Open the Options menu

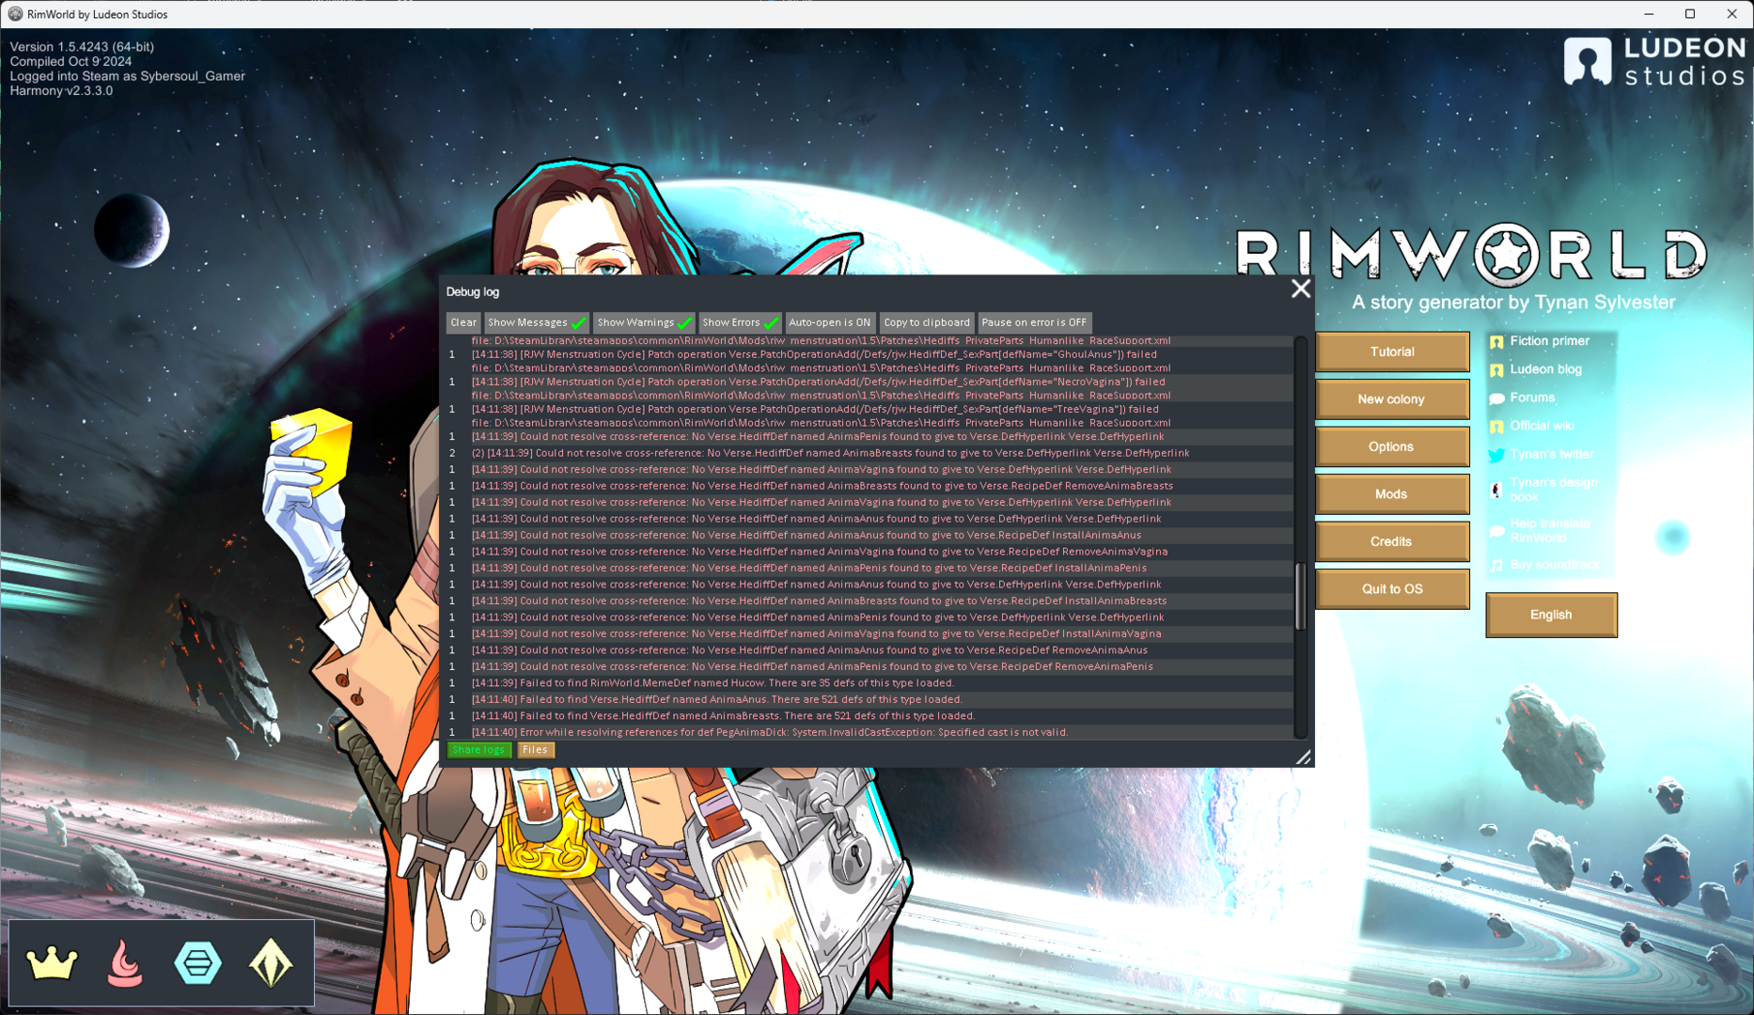(1391, 446)
